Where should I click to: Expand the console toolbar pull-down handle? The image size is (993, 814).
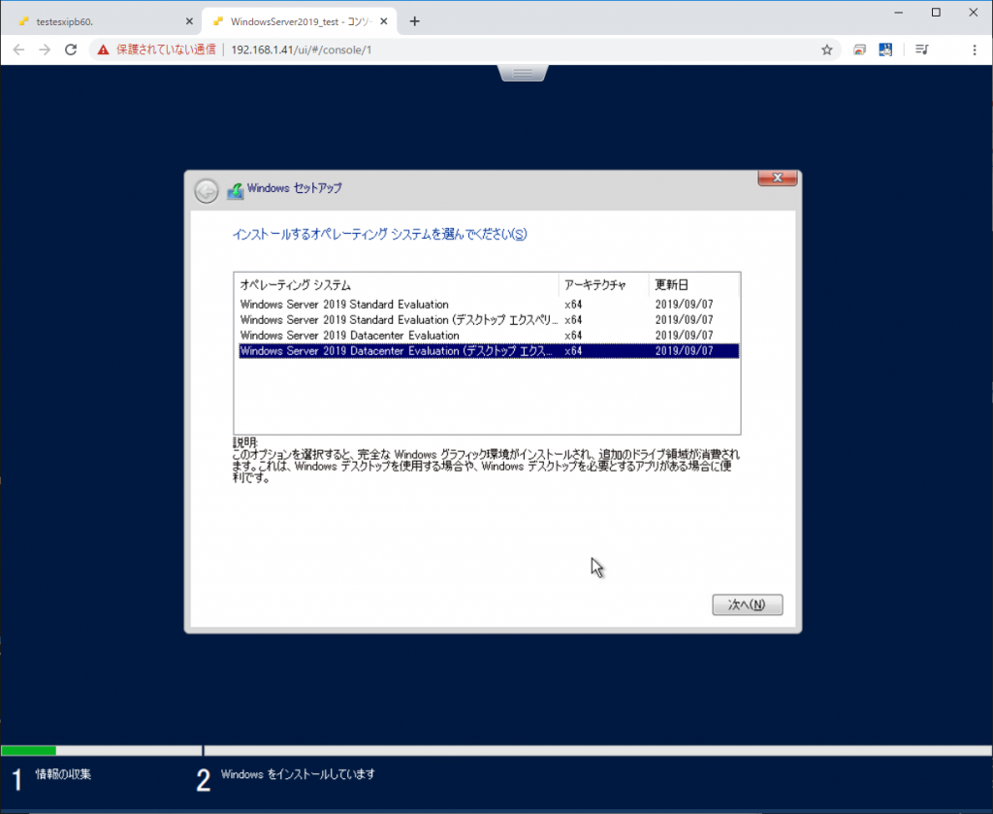(523, 74)
